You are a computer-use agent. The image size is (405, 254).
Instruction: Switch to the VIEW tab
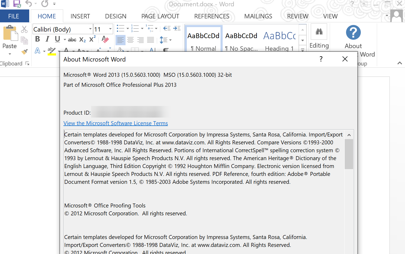(x=330, y=16)
